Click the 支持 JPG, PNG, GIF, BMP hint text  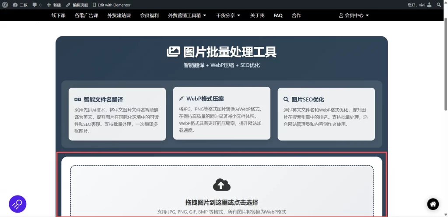(x=222, y=212)
